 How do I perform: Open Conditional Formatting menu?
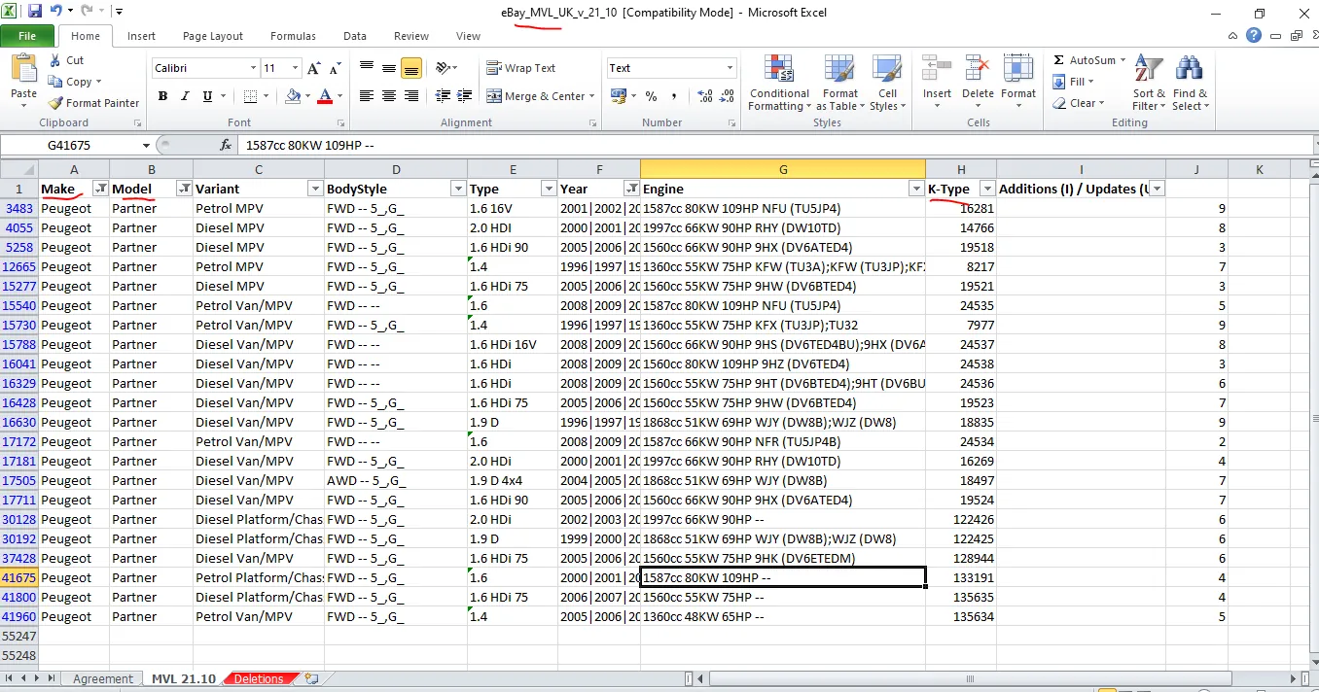pyautogui.click(x=779, y=84)
